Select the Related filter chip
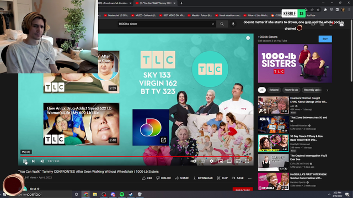 click(x=274, y=90)
